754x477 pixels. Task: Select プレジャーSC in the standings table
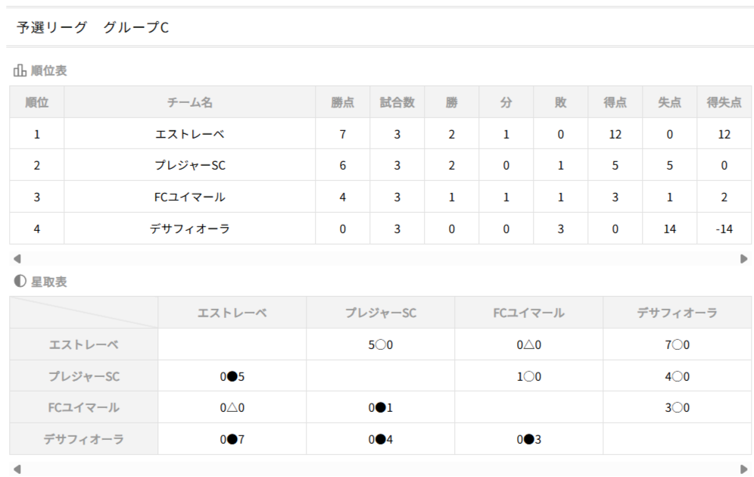(189, 166)
